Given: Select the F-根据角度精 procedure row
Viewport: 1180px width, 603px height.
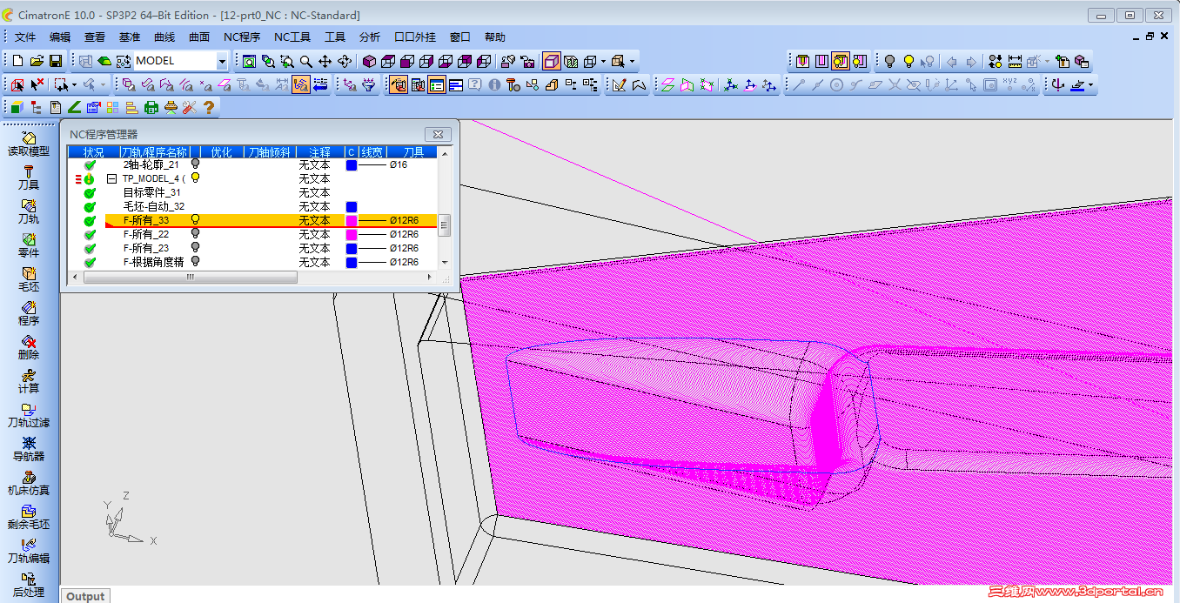Looking at the screenshot, I should 252,262.
